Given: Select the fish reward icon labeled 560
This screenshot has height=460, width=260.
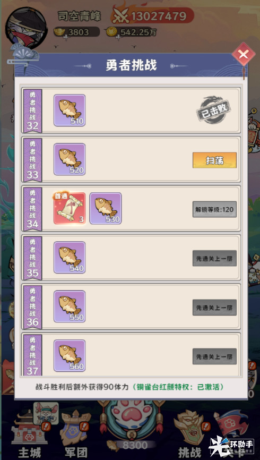Looking at the screenshot, I should pyautogui.click(x=70, y=355).
